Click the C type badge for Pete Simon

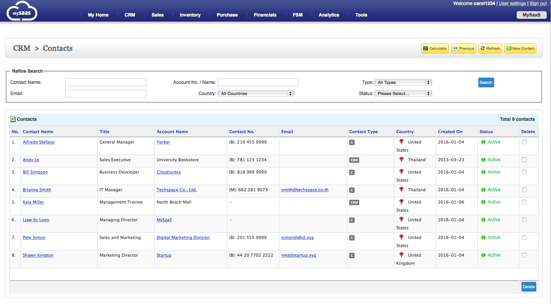point(352,238)
